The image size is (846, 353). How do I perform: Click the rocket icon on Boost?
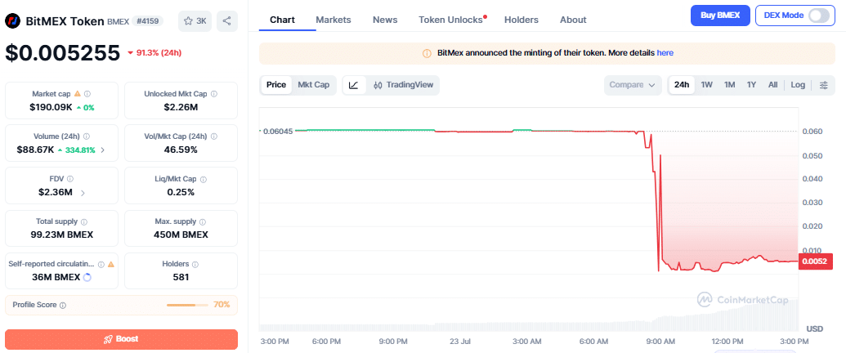coord(108,339)
